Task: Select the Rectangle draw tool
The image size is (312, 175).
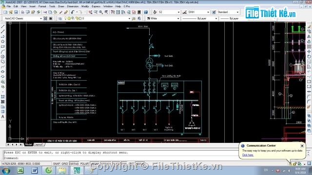Action: (3, 47)
